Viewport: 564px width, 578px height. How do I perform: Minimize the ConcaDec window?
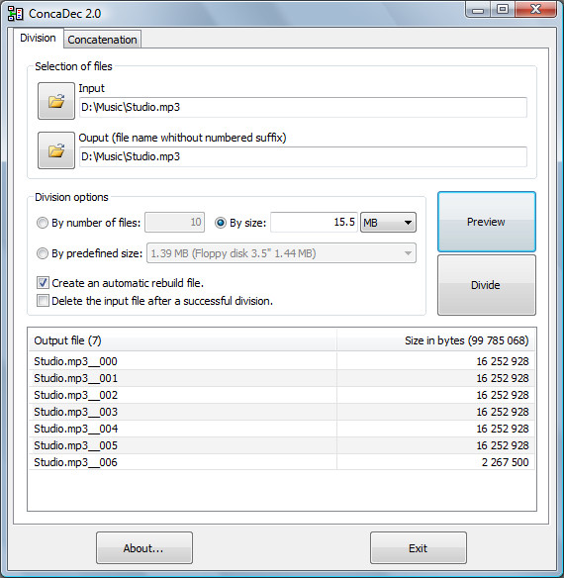pos(478,9)
